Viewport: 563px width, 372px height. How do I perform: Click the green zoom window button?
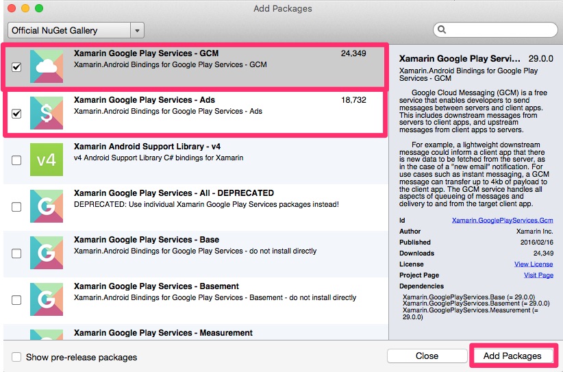pyautogui.click(x=39, y=8)
